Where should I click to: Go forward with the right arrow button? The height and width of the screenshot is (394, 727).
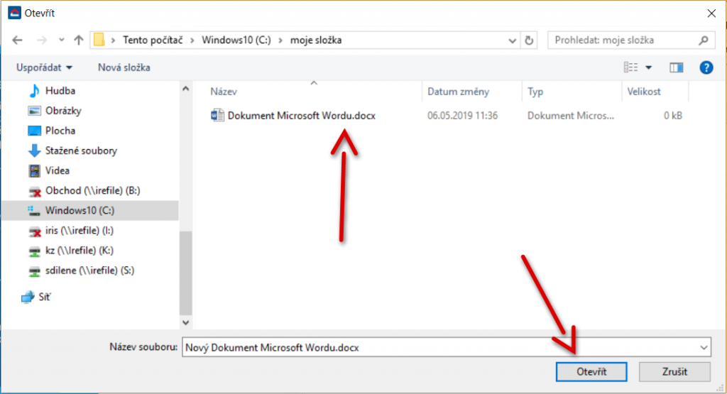tap(42, 40)
